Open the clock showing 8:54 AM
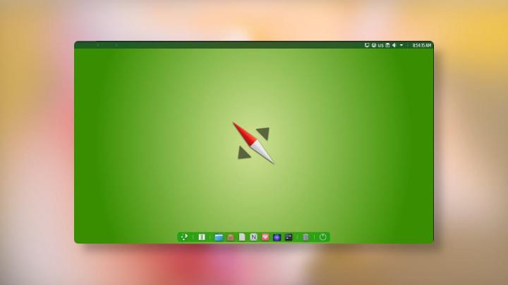 [422, 45]
